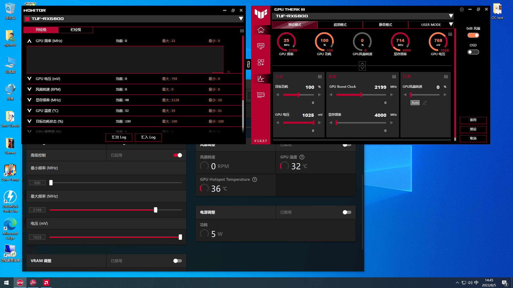Collapse the GPU frequency (MHz) graph row
This screenshot has width=513, height=288.
click(x=29, y=41)
